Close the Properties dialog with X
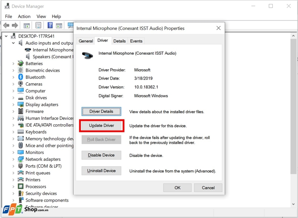The width and height of the screenshot is (298, 218). [x=219, y=28]
